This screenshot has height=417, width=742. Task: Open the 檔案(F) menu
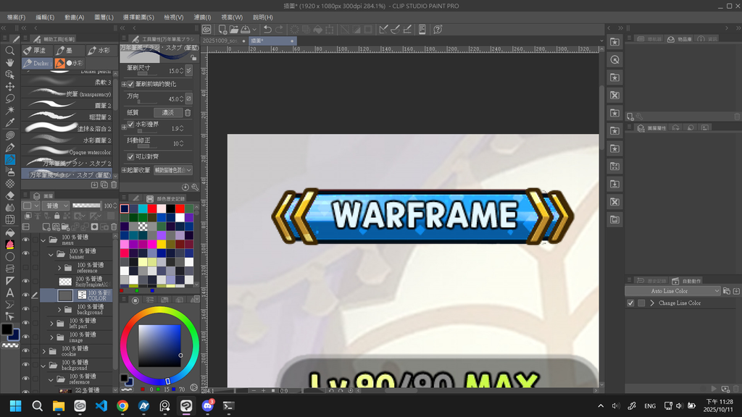click(x=14, y=17)
